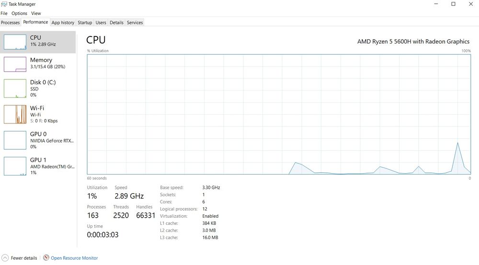Switch to the Details tab
This screenshot has width=479, height=265.
click(x=116, y=22)
